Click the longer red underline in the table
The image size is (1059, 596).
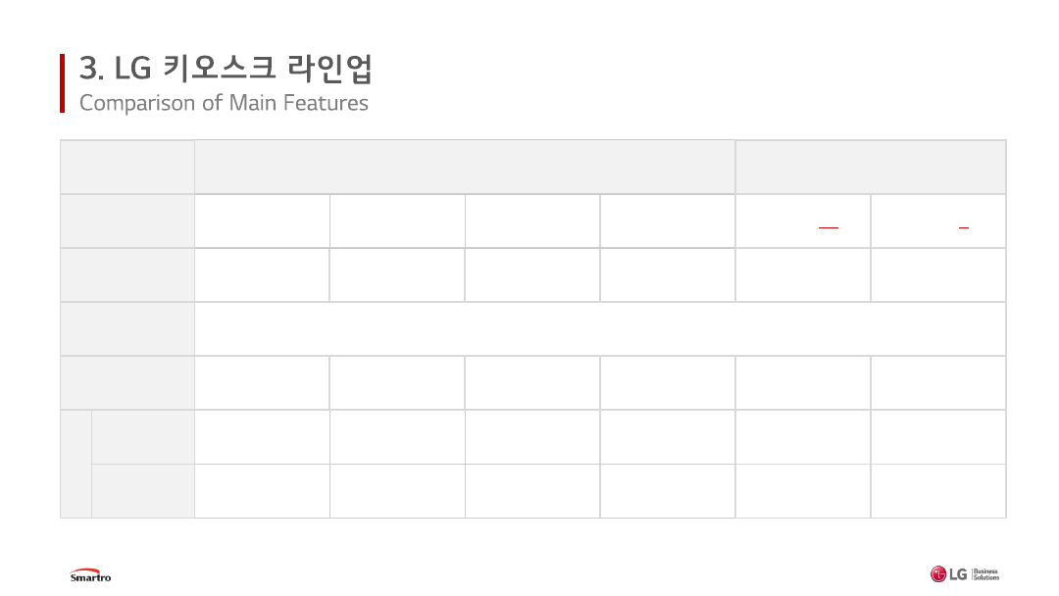coord(829,227)
